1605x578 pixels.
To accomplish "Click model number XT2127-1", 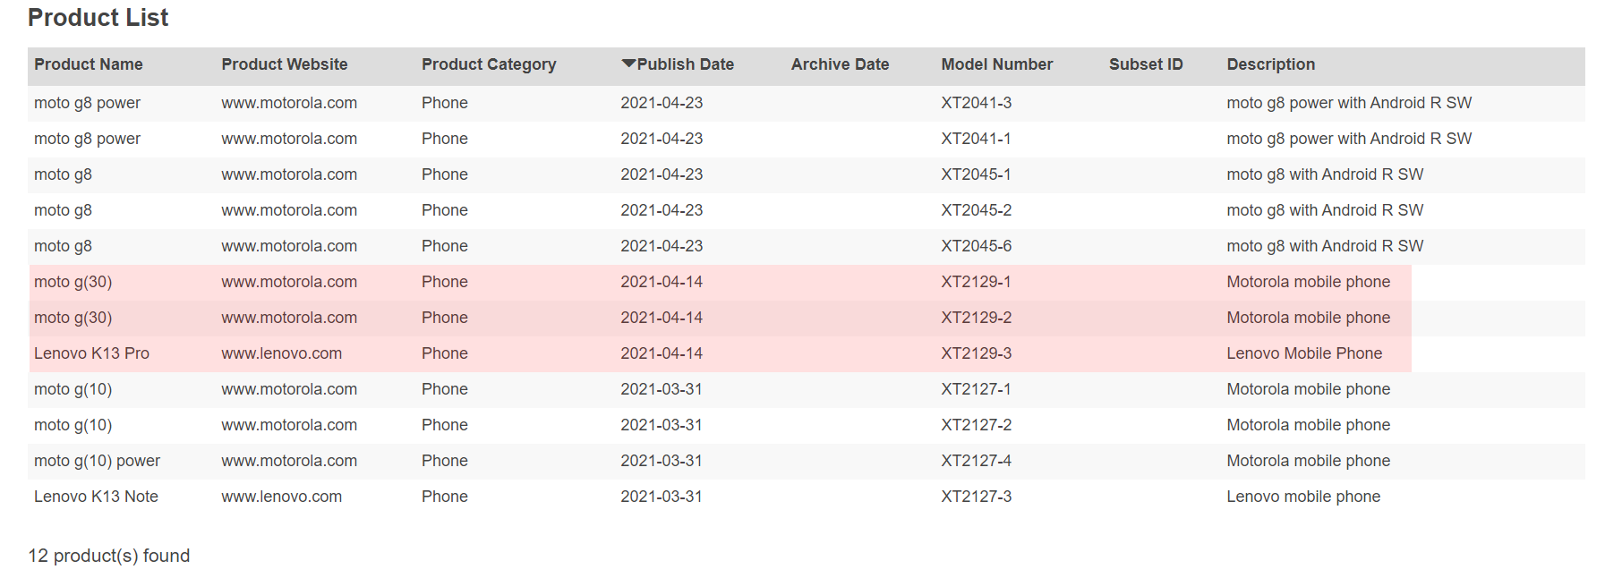I will pos(976,389).
